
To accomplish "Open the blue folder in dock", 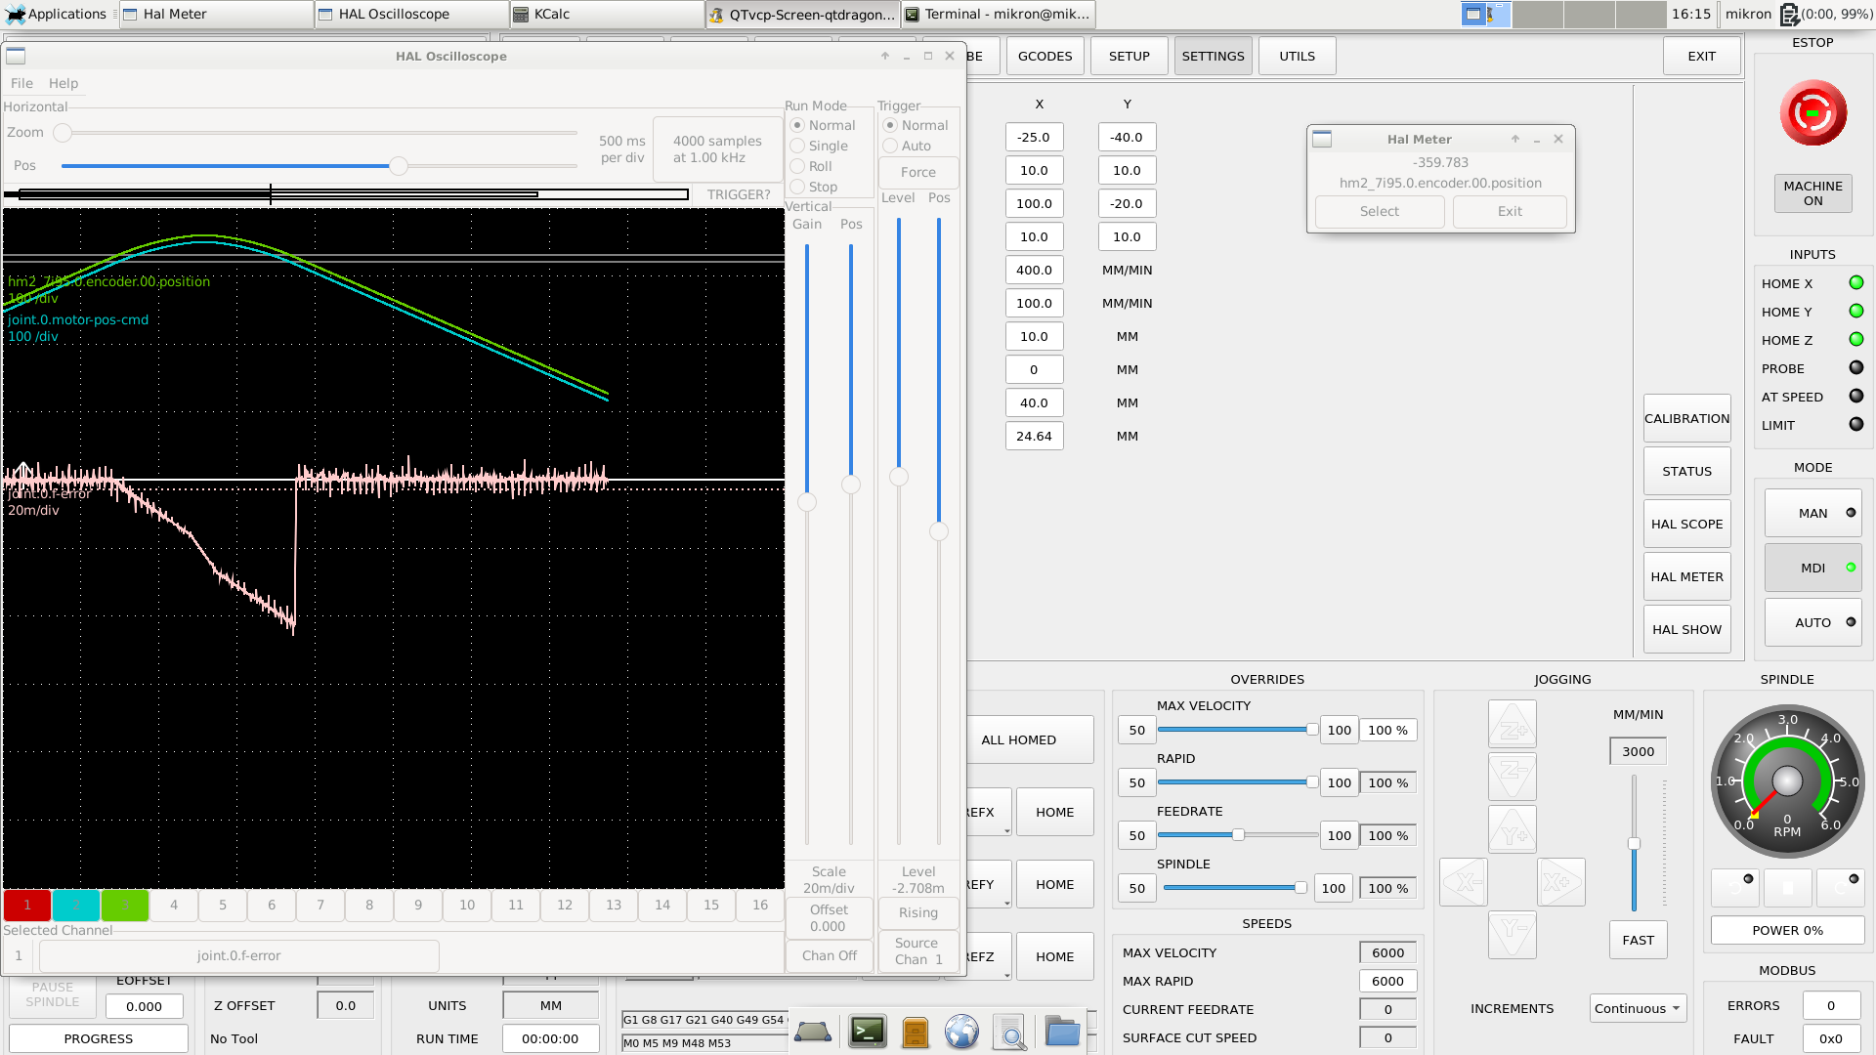I will point(1062,1032).
